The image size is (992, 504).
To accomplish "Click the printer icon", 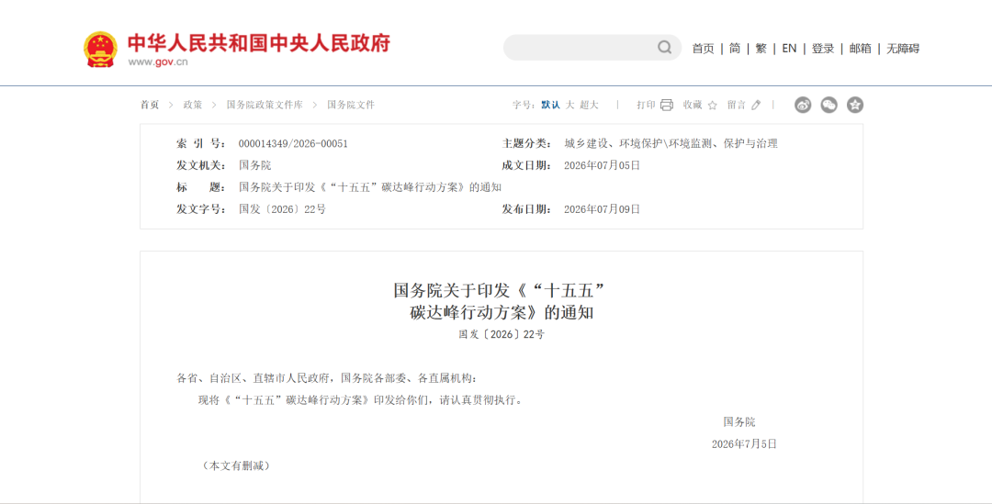I will (x=667, y=105).
